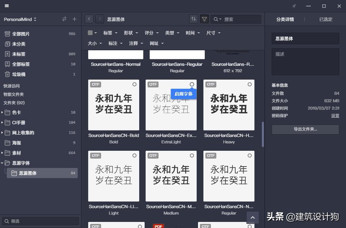Click the scroll-to-top arrow button
This screenshot has width=346, height=228.
pos(252,218)
